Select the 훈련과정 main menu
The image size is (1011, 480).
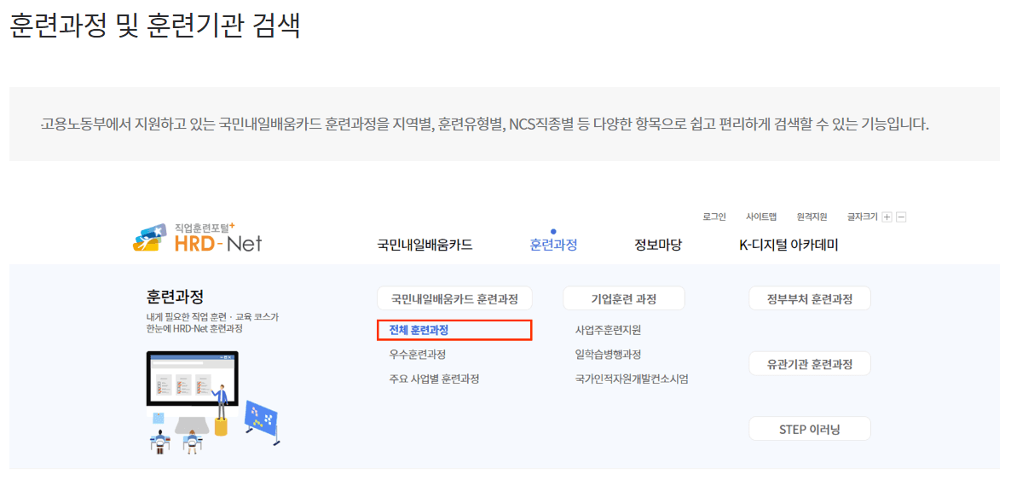[x=553, y=246]
